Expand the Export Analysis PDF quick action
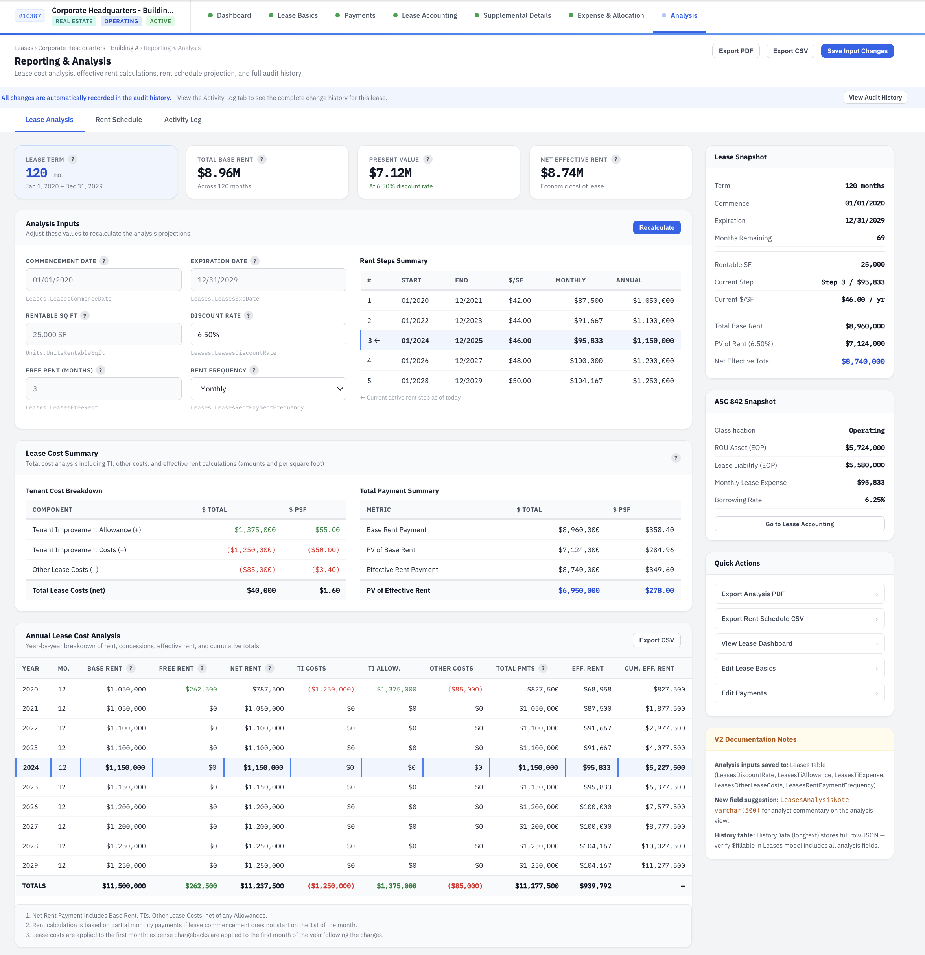This screenshot has height=955, width=925. pos(799,594)
